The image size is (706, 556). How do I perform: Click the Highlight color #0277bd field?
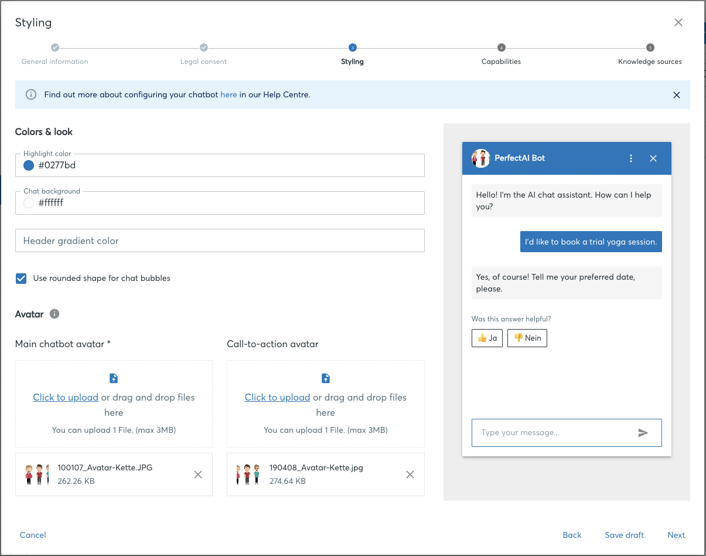[220, 165]
